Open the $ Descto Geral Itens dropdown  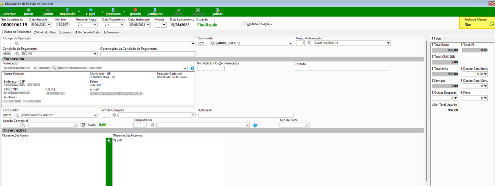(485, 74)
